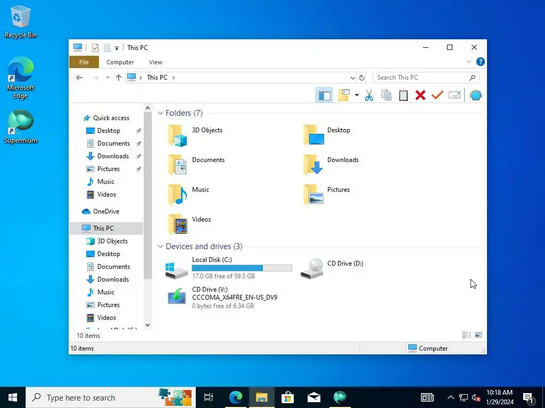Go back with the Back arrow

(x=79, y=78)
